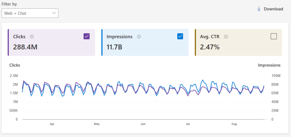Click the download arrow icon
The image size is (291, 137).
259,9
